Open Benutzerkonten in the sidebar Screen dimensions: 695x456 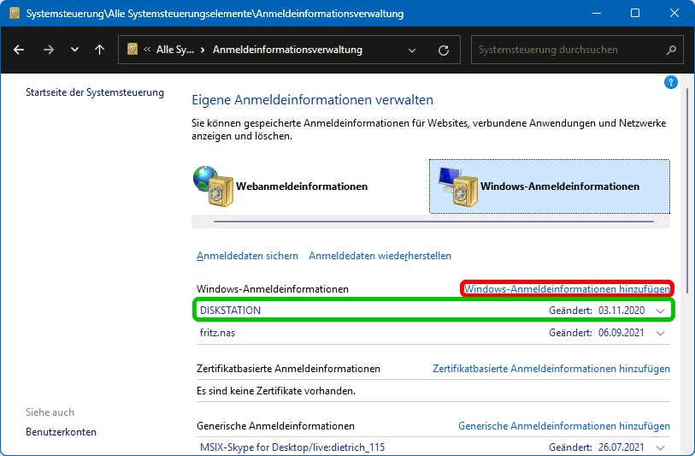tap(61, 432)
